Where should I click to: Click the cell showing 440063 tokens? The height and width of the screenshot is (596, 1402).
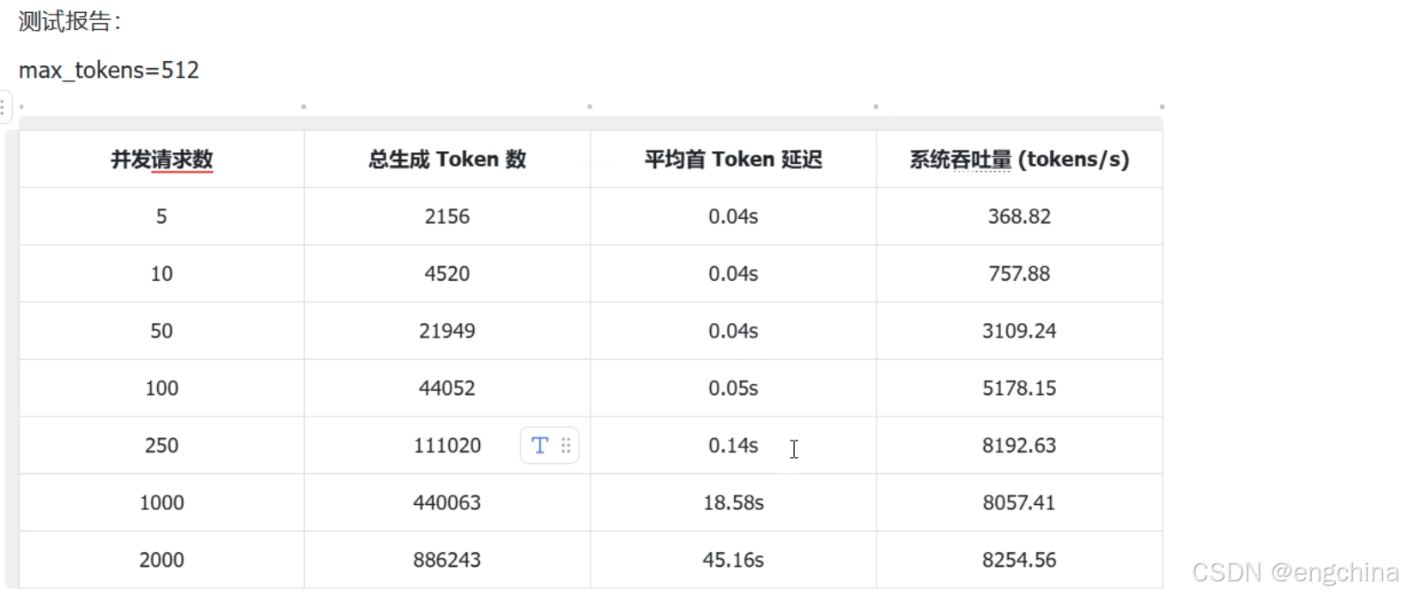pos(447,502)
